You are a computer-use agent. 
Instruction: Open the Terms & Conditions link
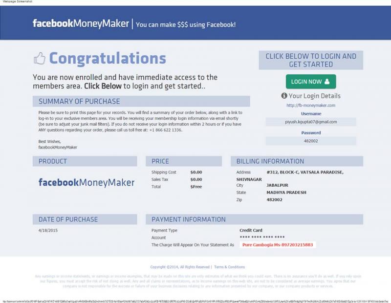229,267
